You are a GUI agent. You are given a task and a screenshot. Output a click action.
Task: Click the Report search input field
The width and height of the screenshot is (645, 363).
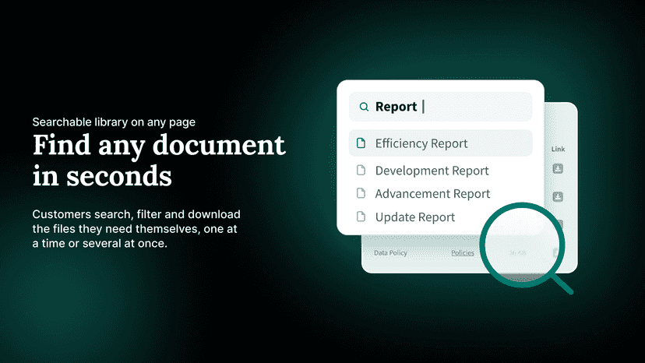click(x=441, y=107)
